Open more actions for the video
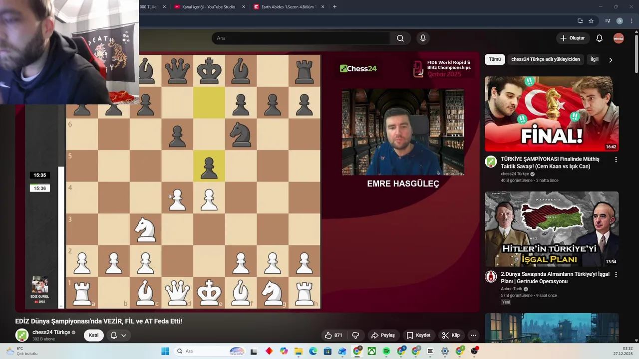This screenshot has width=639, height=359. coord(473,335)
